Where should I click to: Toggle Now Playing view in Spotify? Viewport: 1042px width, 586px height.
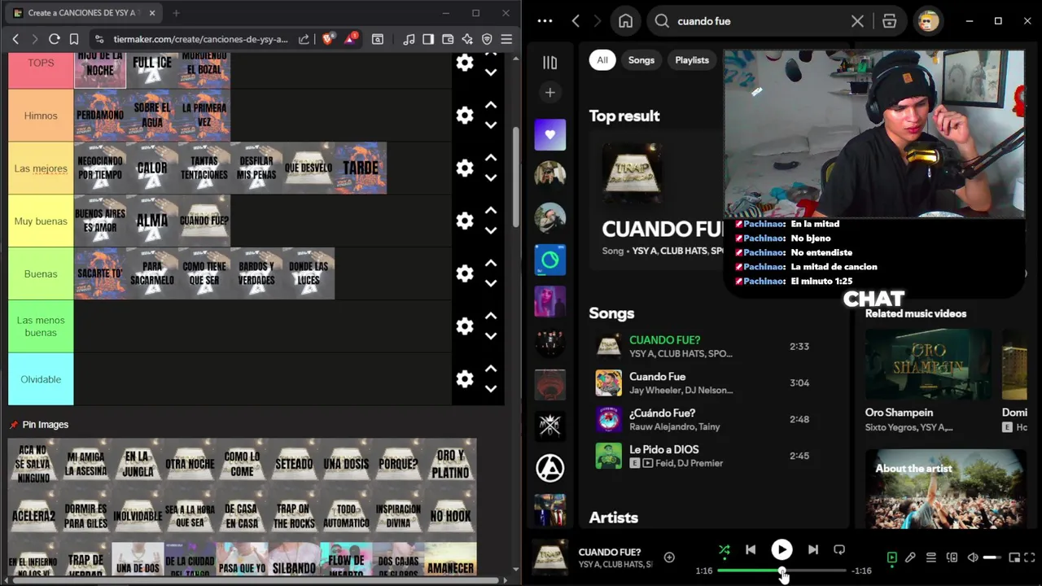[892, 558]
